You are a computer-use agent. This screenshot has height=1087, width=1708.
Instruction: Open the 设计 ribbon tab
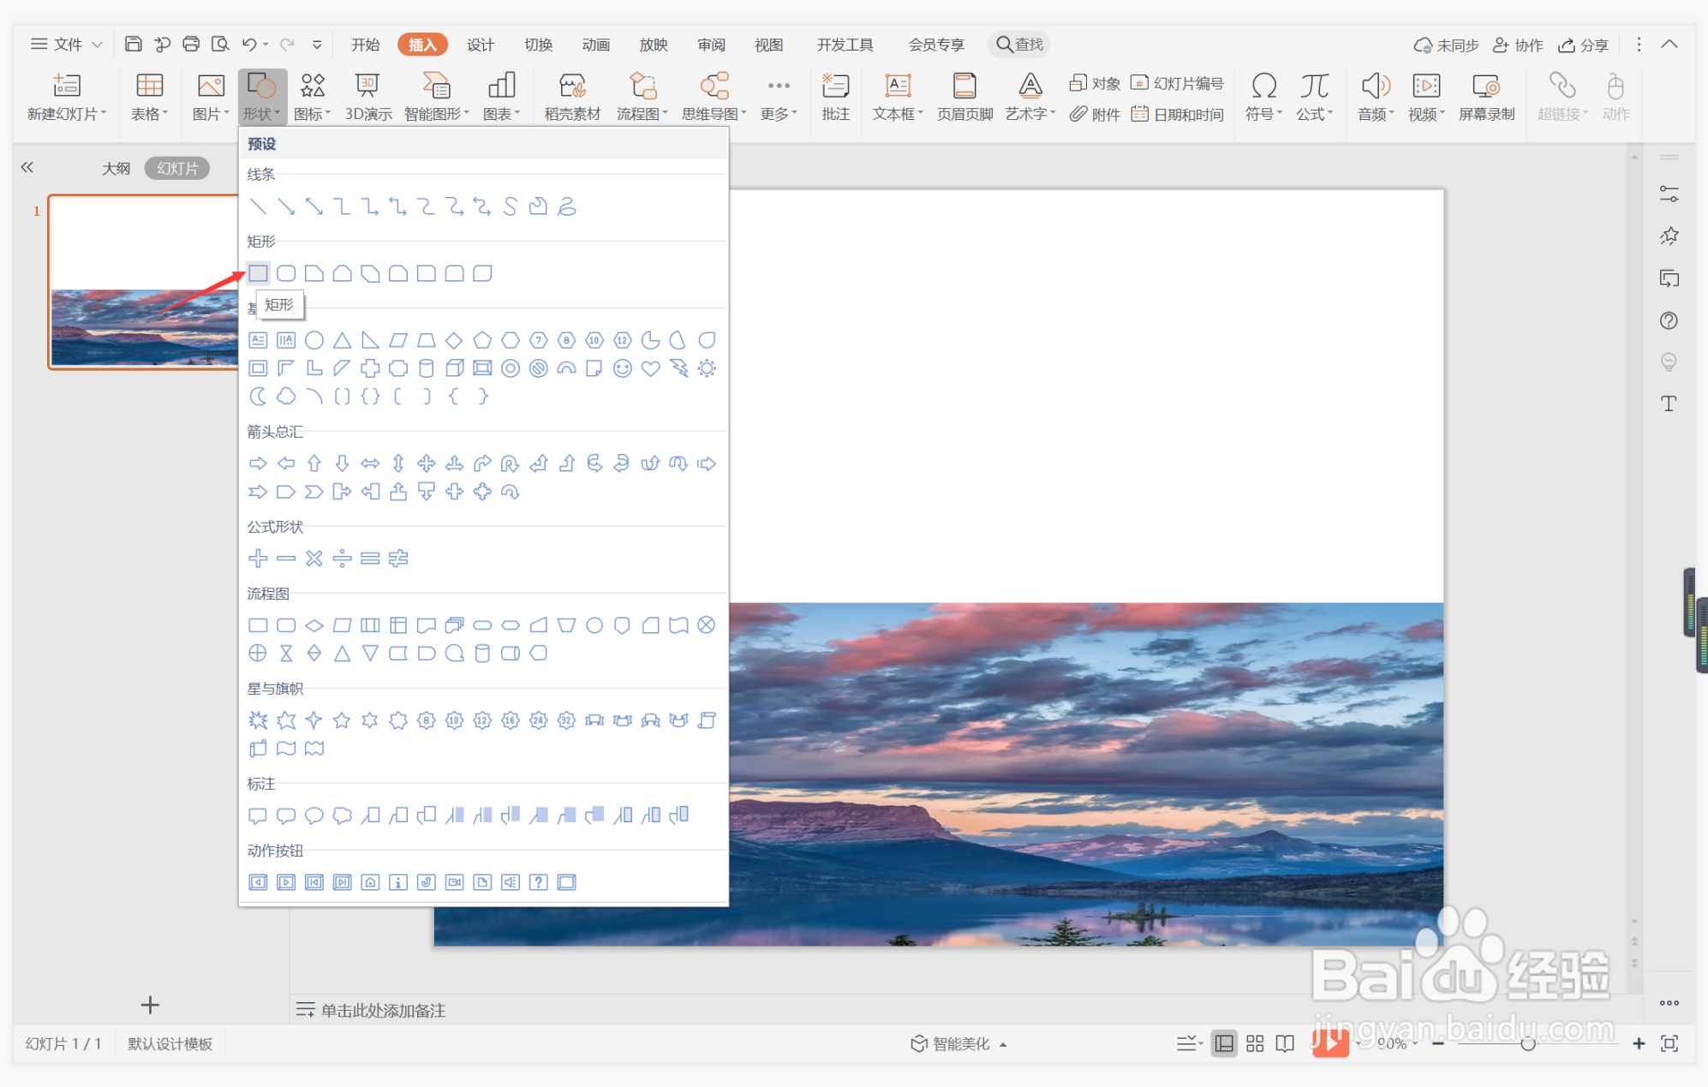480,45
